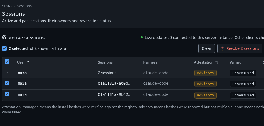
Task: Uncheck session 01a1131a-a00b row checkbox
Action: coord(7,83)
